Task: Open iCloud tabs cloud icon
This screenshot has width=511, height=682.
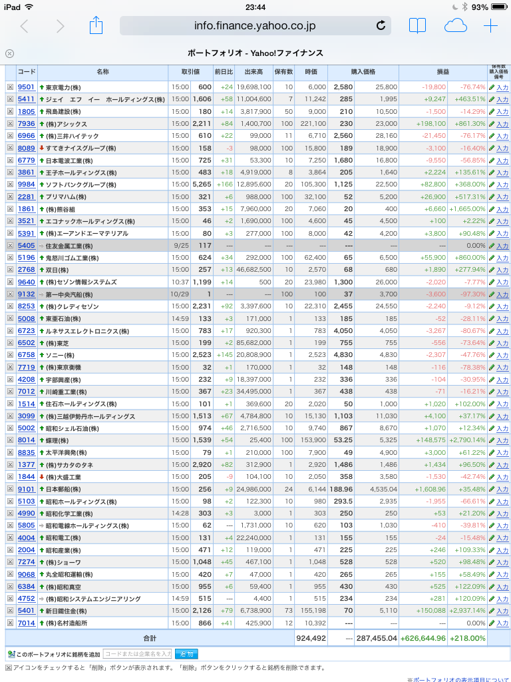Action: point(455,26)
